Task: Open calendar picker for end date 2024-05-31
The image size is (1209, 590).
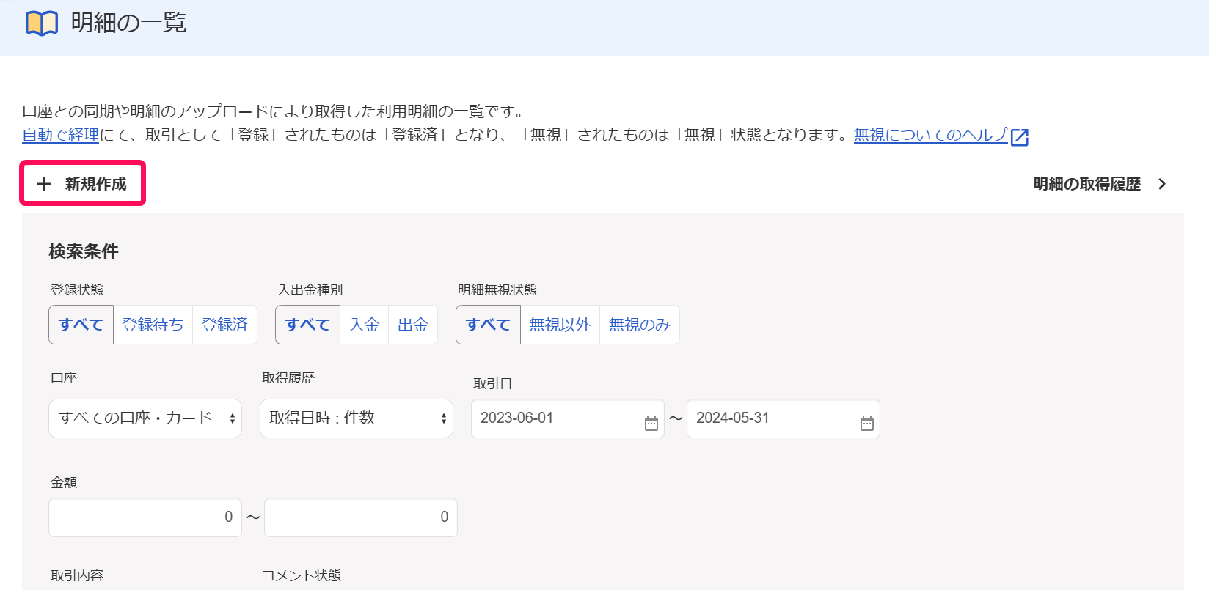Action: (x=866, y=424)
